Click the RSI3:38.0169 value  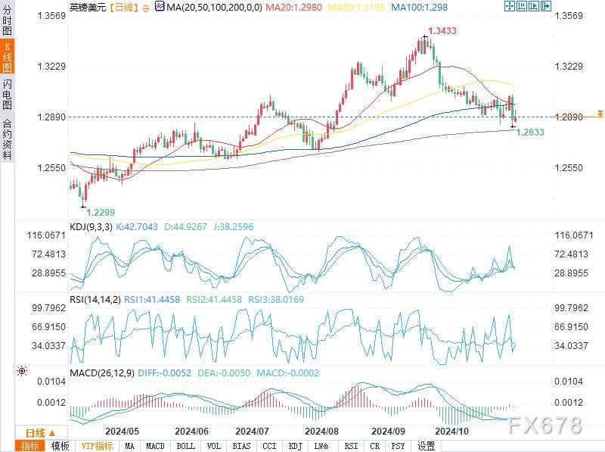(x=276, y=299)
